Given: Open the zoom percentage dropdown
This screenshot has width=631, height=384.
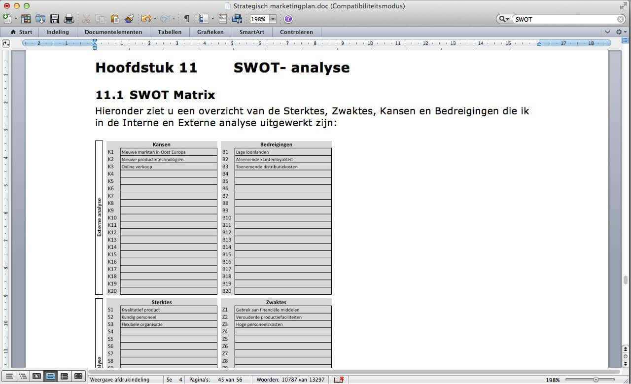Looking at the screenshot, I should coord(273,19).
